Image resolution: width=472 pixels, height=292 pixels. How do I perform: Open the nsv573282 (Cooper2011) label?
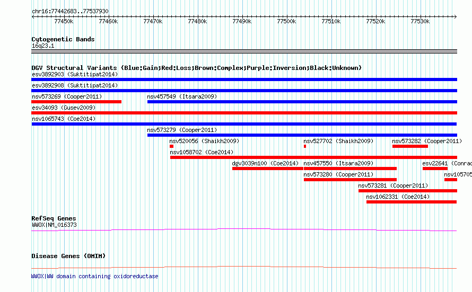click(x=427, y=141)
